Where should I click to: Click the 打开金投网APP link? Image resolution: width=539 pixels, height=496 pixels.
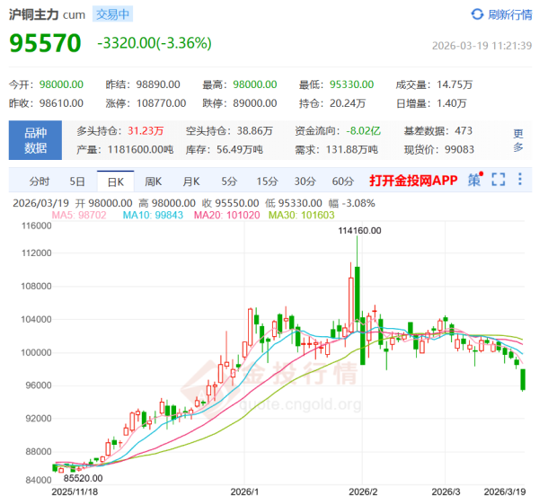click(413, 181)
